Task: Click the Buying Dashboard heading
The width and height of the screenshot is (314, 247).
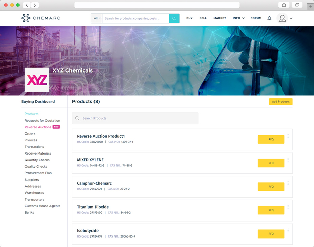Action: 38,102
